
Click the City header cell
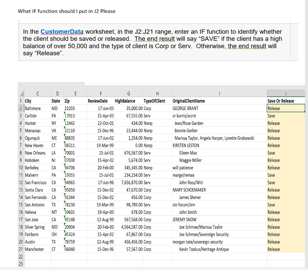point(38,101)
